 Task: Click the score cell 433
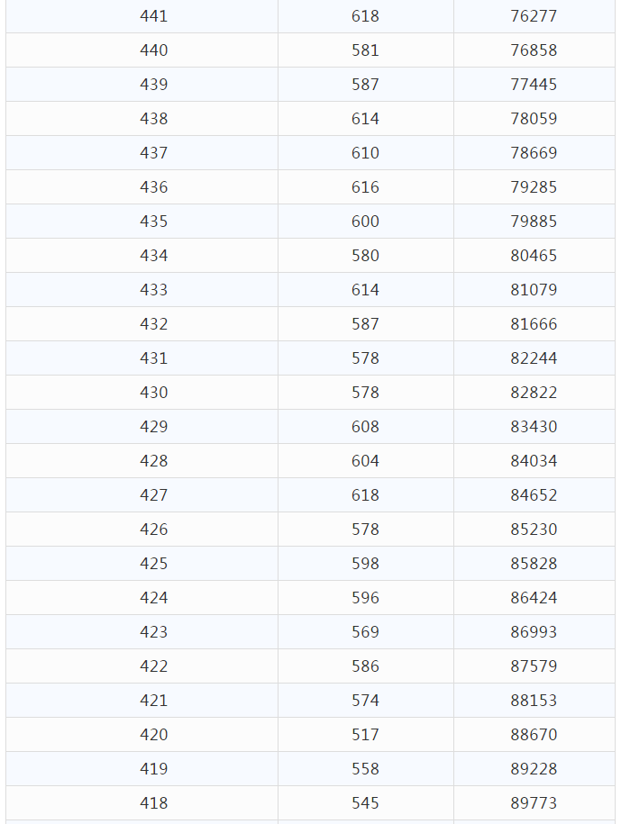click(154, 290)
